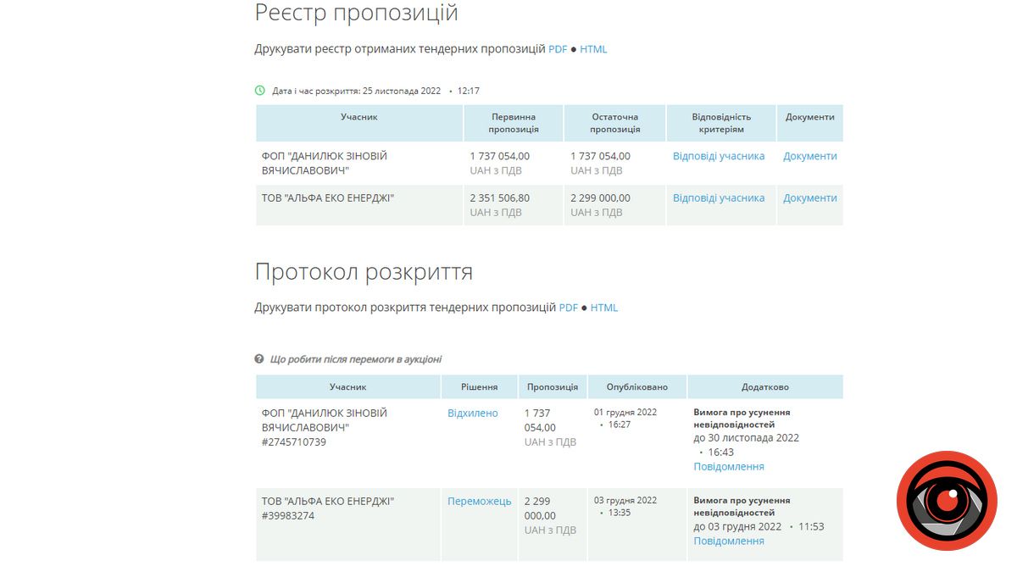Open HTML of the disclosure protocol

603,308
